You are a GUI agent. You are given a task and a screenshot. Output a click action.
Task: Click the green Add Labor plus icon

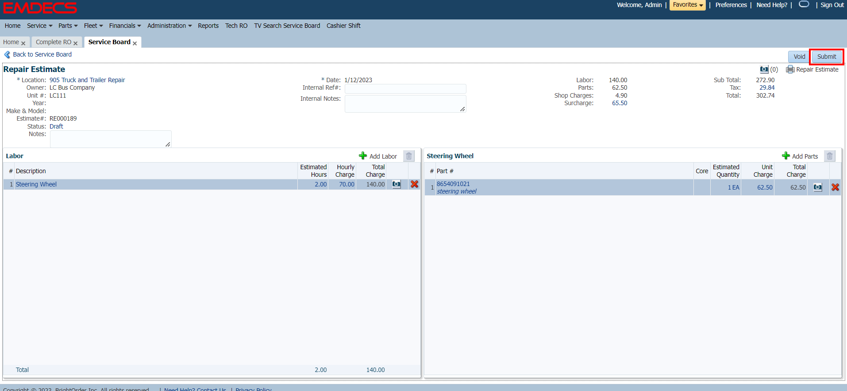point(363,156)
